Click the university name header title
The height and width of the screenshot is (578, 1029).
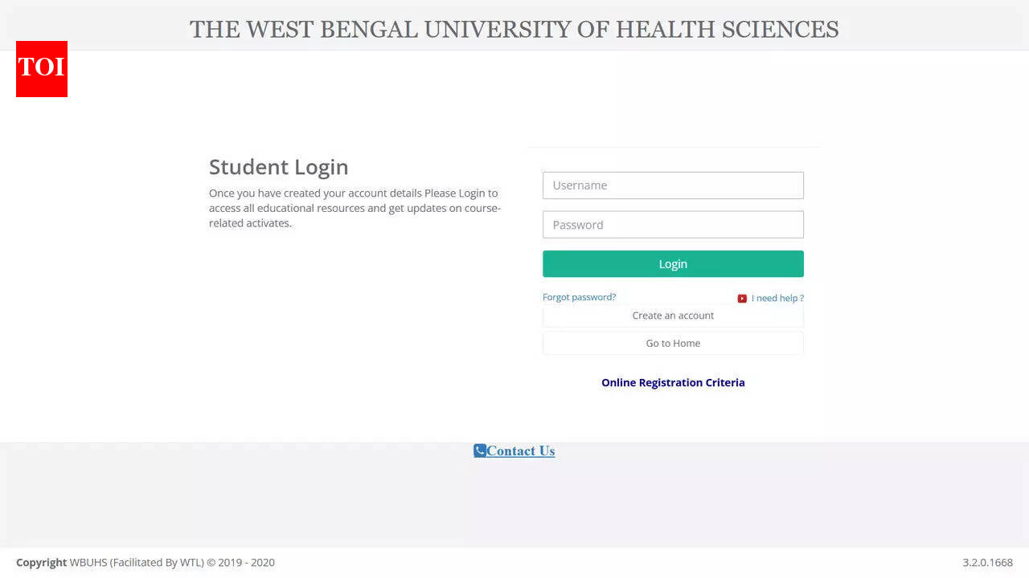pyautogui.click(x=514, y=29)
